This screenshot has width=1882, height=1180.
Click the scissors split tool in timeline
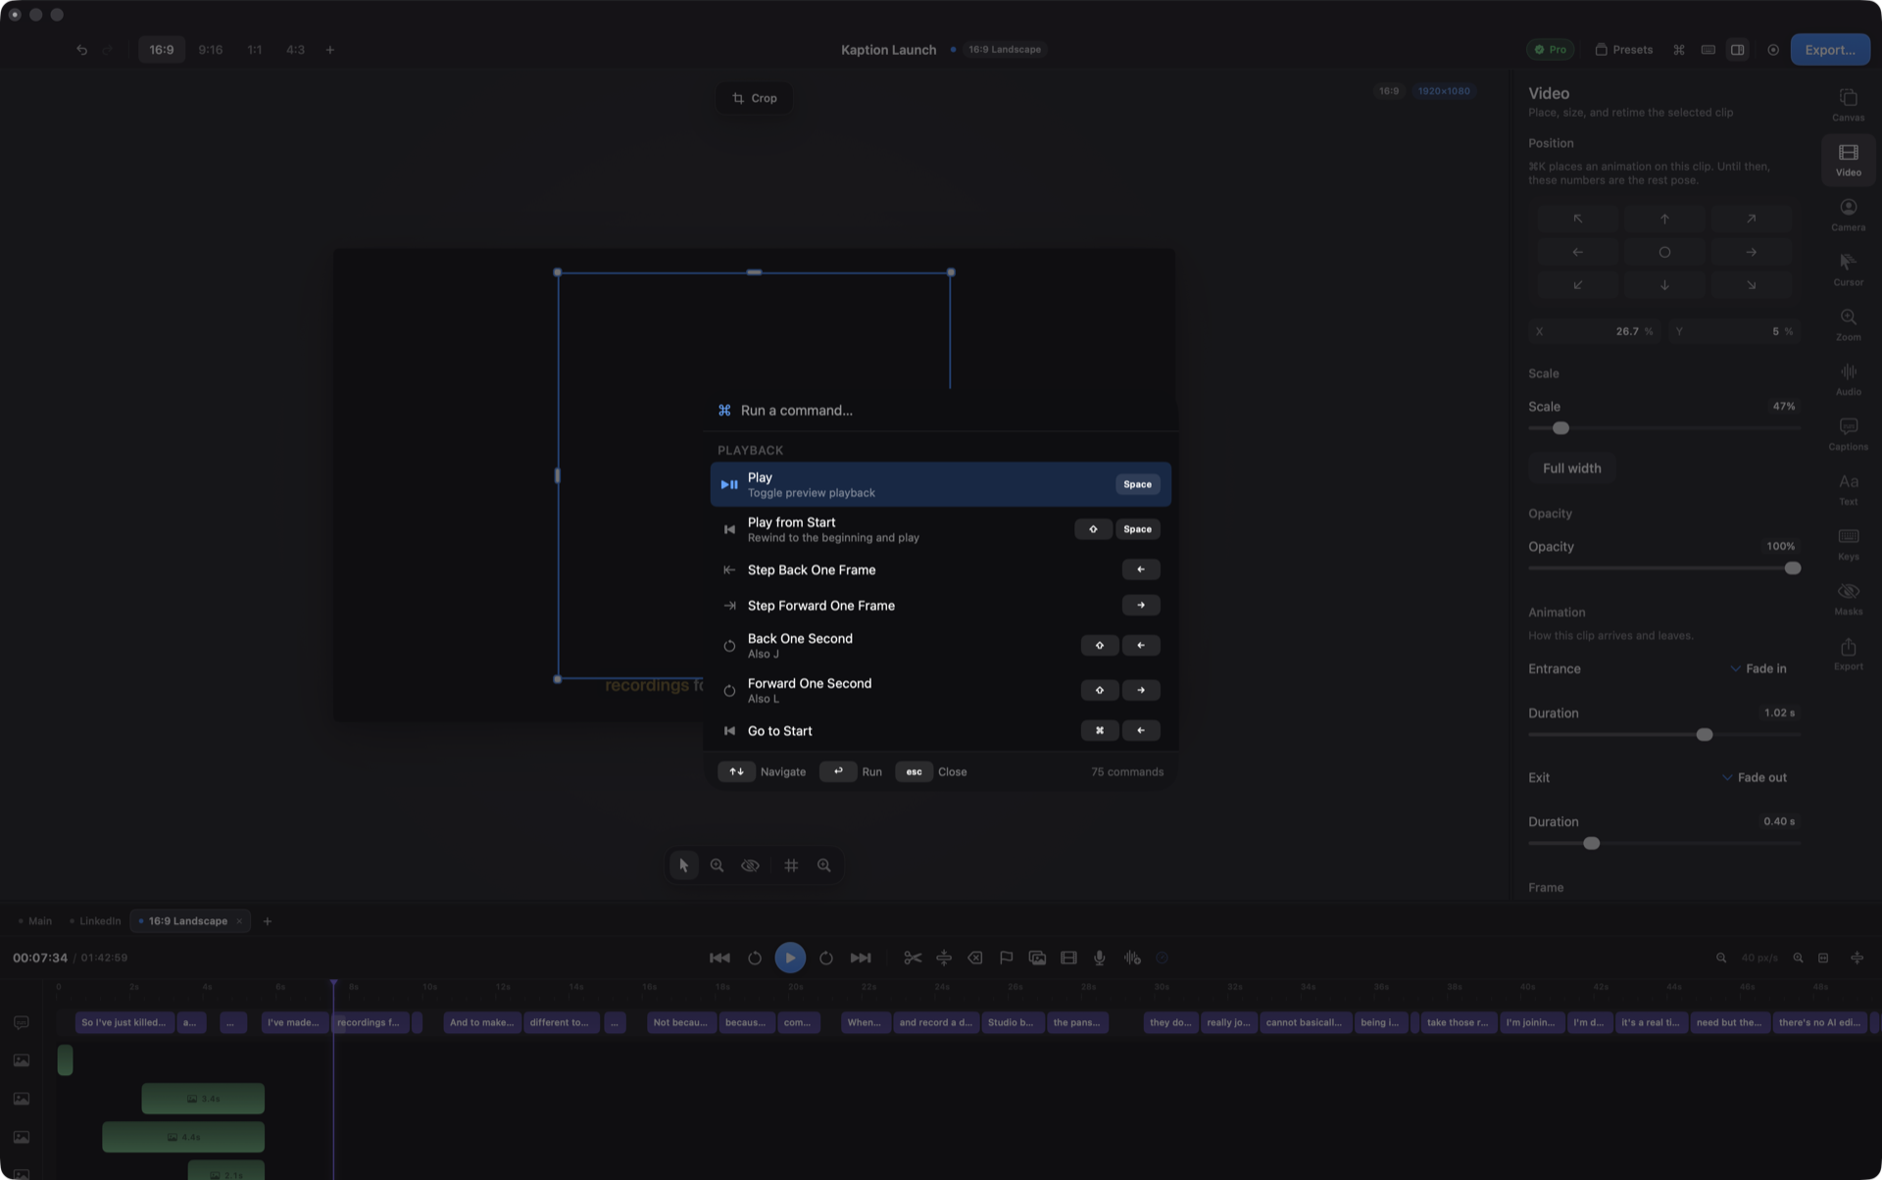[x=912, y=958]
